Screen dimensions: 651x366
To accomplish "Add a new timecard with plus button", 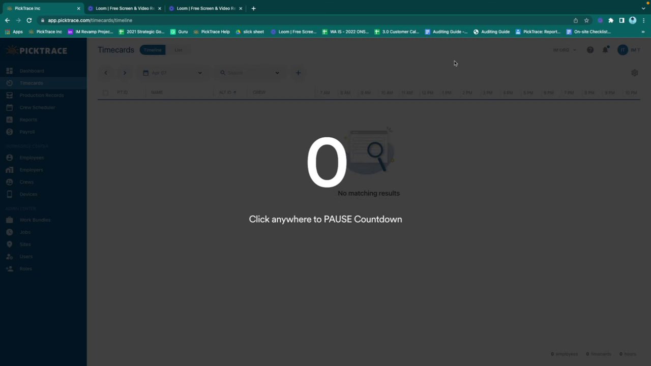I will (299, 73).
